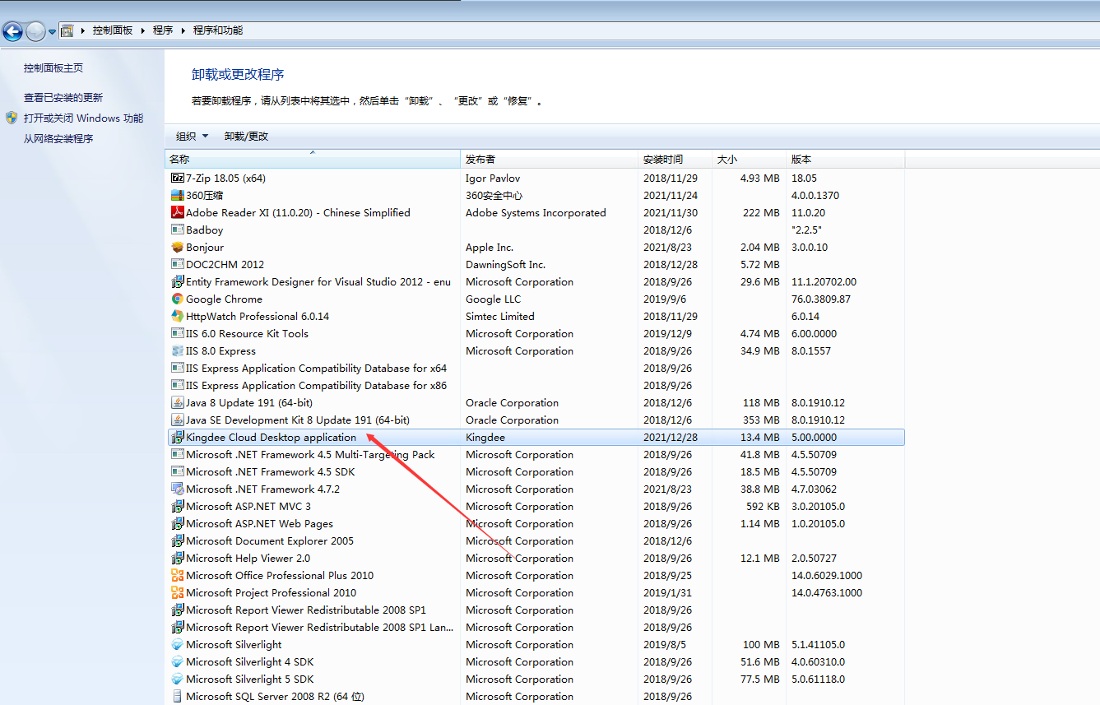The height and width of the screenshot is (705, 1100).
Task: Click the Microsoft Office Professional Plus icon
Action: [x=177, y=575]
